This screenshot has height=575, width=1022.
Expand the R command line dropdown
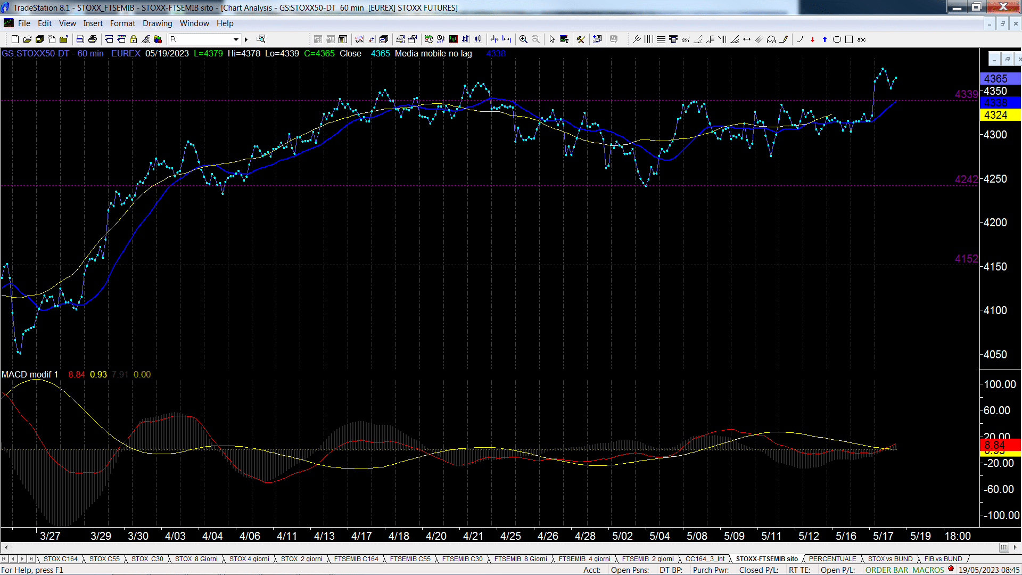[236, 39]
